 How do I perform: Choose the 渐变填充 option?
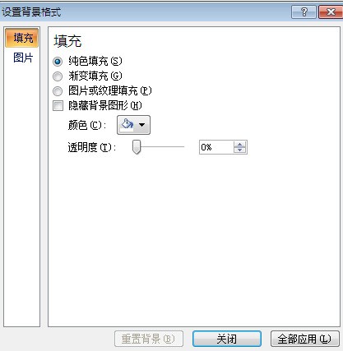pos(58,76)
